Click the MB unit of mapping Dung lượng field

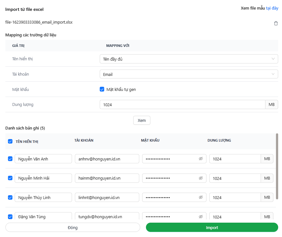(x=271, y=105)
